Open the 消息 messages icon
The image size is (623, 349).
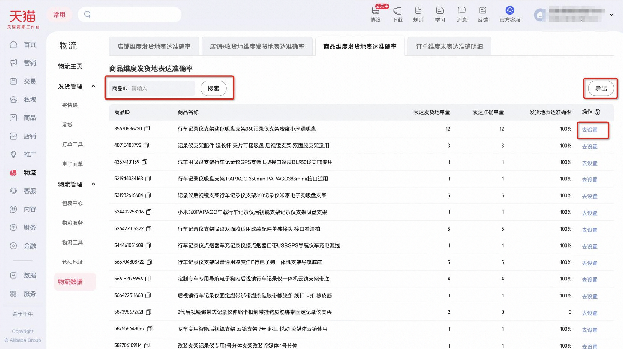point(462,15)
